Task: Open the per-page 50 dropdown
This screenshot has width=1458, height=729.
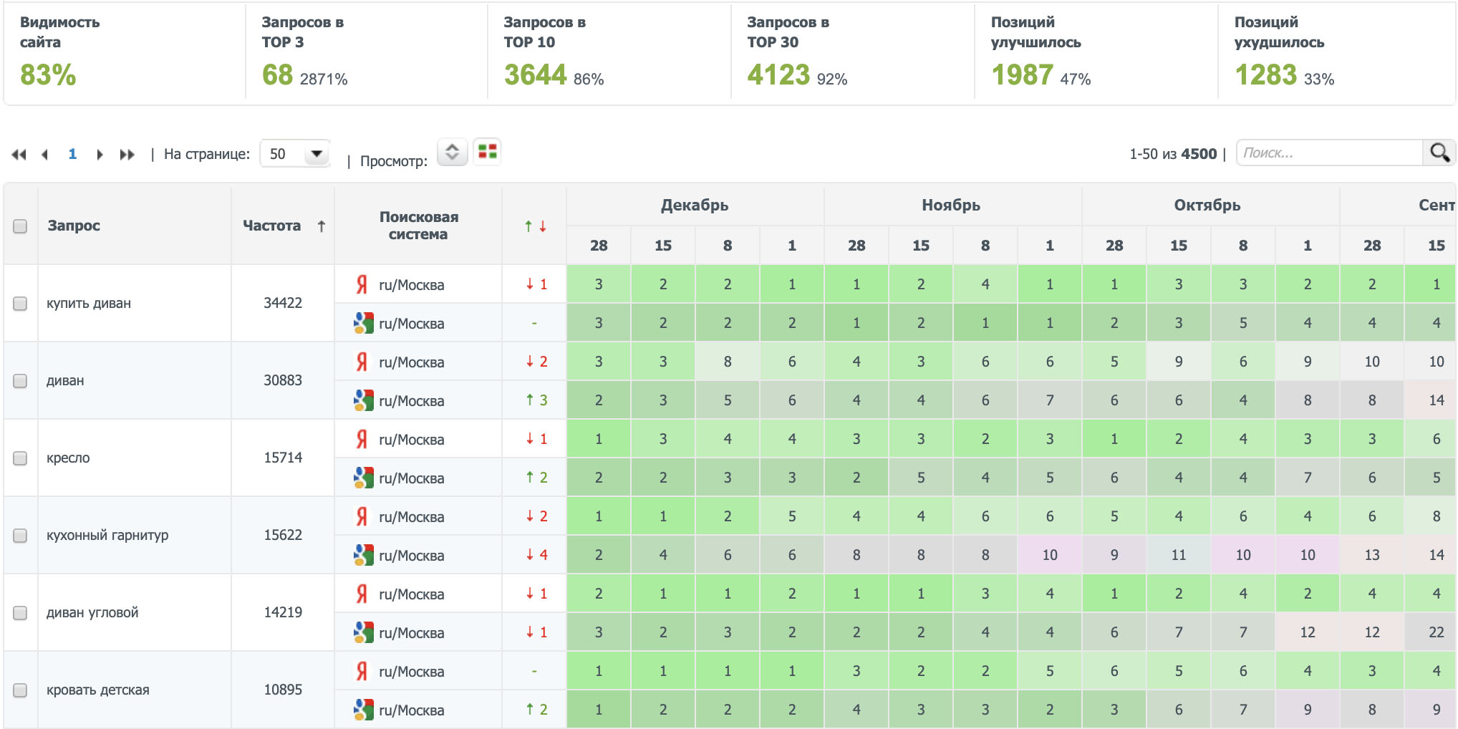Action: pyautogui.click(x=295, y=154)
